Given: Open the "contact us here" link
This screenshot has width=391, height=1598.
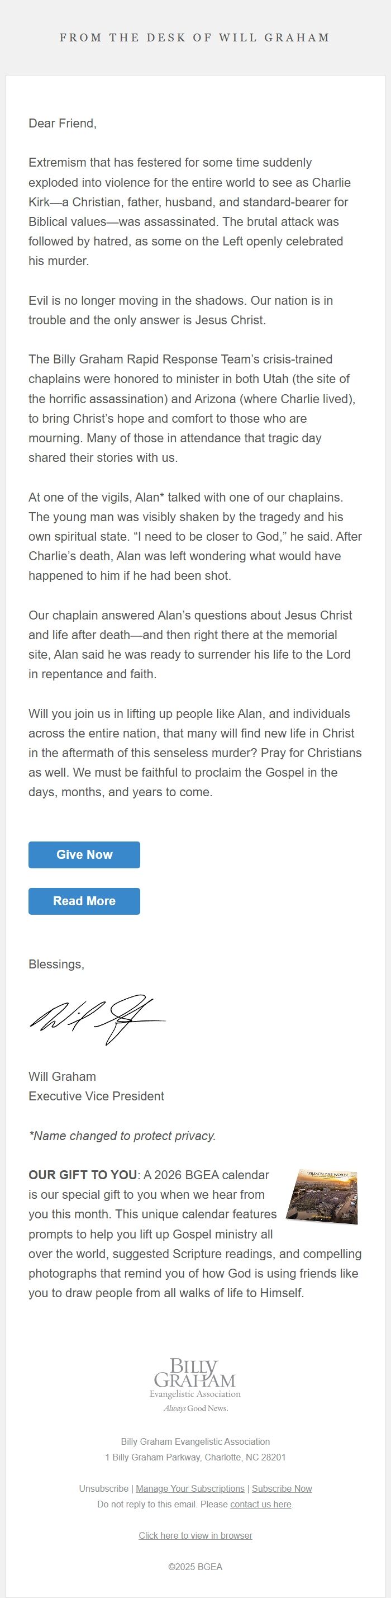Looking at the screenshot, I should [261, 1504].
